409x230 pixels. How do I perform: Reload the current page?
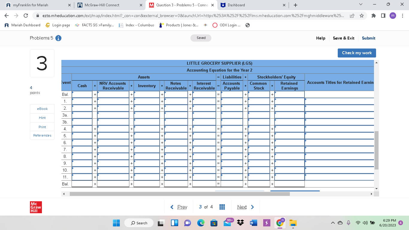tap(26, 16)
